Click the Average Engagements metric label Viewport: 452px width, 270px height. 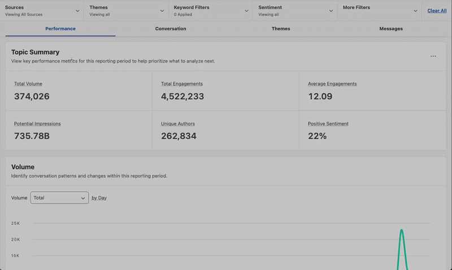point(332,83)
